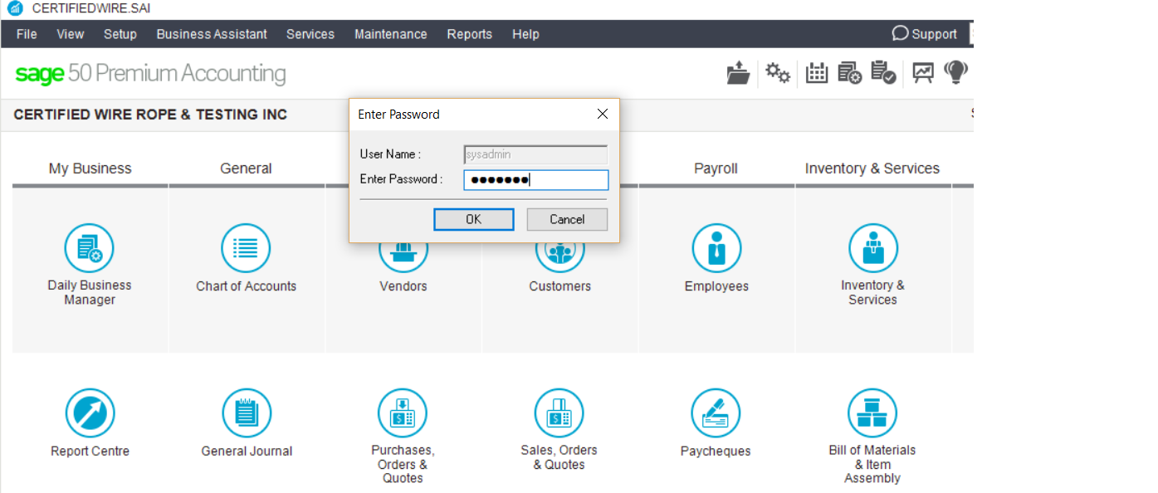
Task: Click the settings gears toolbar icon
Action: pyautogui.click(x=778, y=73)
